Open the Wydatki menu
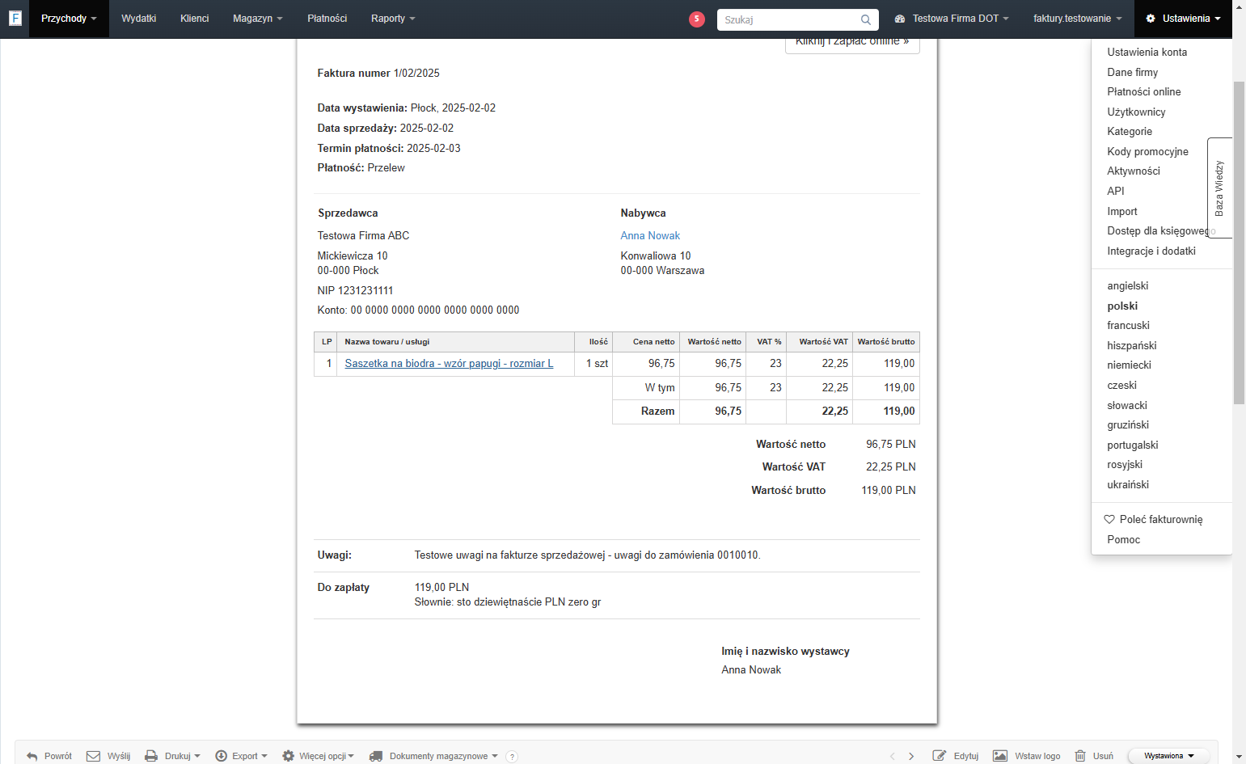Viewport: 1246px width, 764px height. point(138,19)
